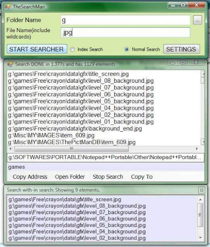Close the TheSearchMan window
The image size is (210, 247).
pos(196,5)
